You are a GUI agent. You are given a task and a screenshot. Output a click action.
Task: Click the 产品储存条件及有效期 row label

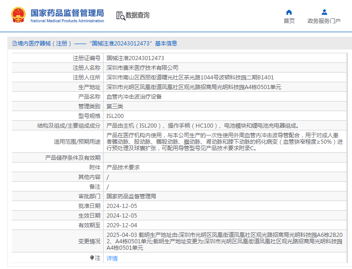(x=73, y=158)
